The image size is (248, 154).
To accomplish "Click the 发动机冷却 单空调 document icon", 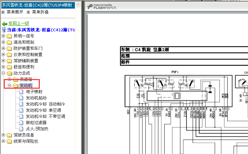I will (x=21, y=110).
